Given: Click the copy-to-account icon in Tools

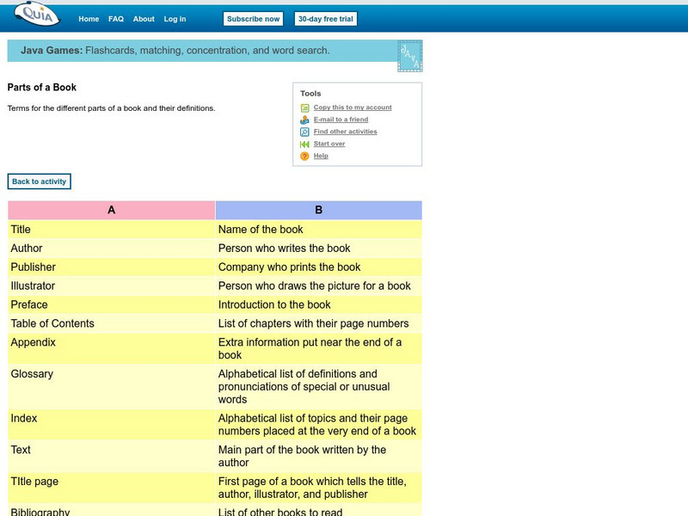Looking at the screenshot, I should pyautogui.click(x=304, y=108).
